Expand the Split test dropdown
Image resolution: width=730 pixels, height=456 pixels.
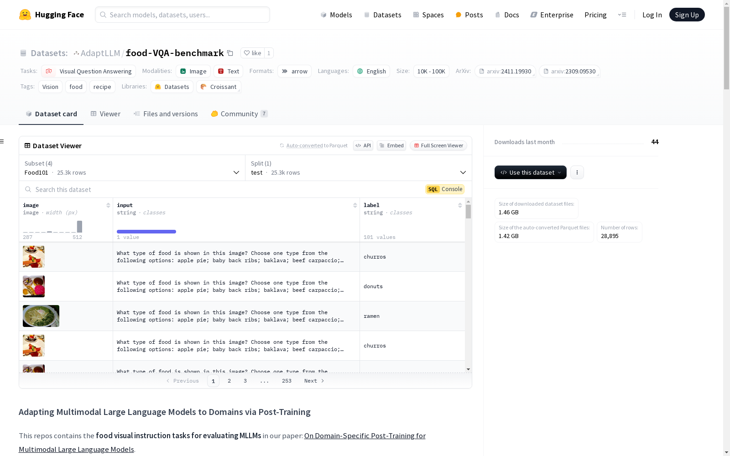(x=359, y=168)
